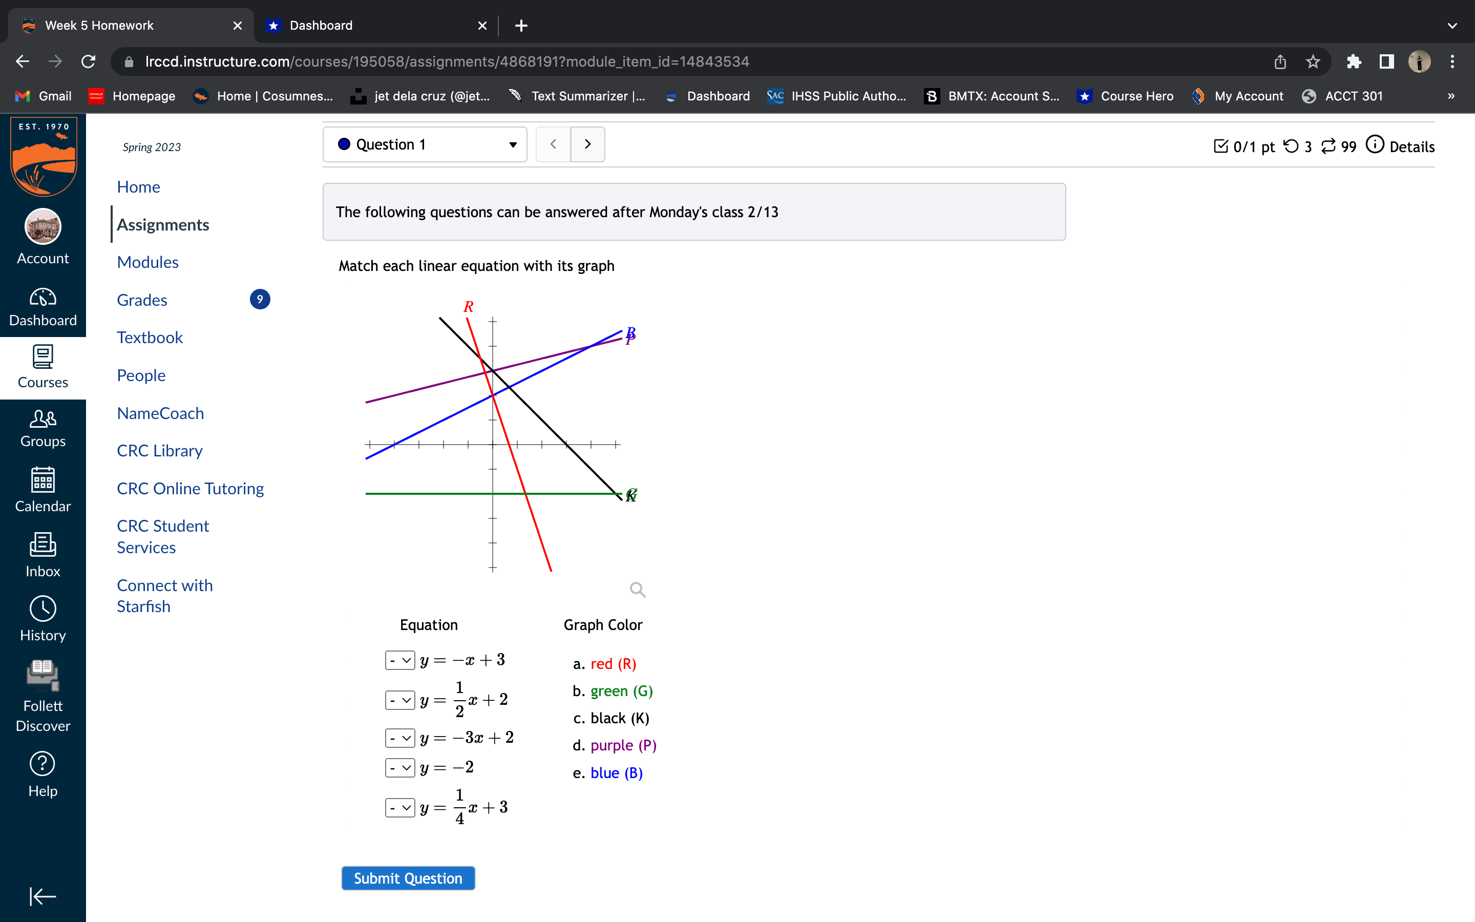The height and width of the screenshot is (922, 1475).
Task: Open the Grades course link
Action: point(141,300)
